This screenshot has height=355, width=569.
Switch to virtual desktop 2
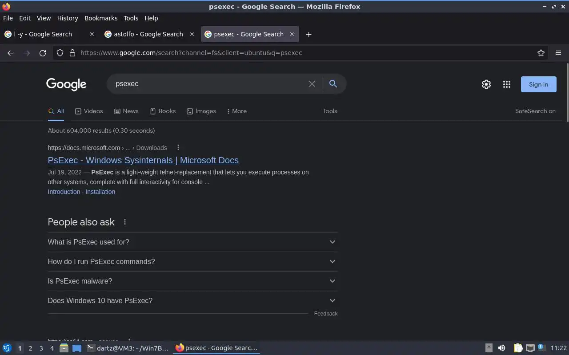30,348
